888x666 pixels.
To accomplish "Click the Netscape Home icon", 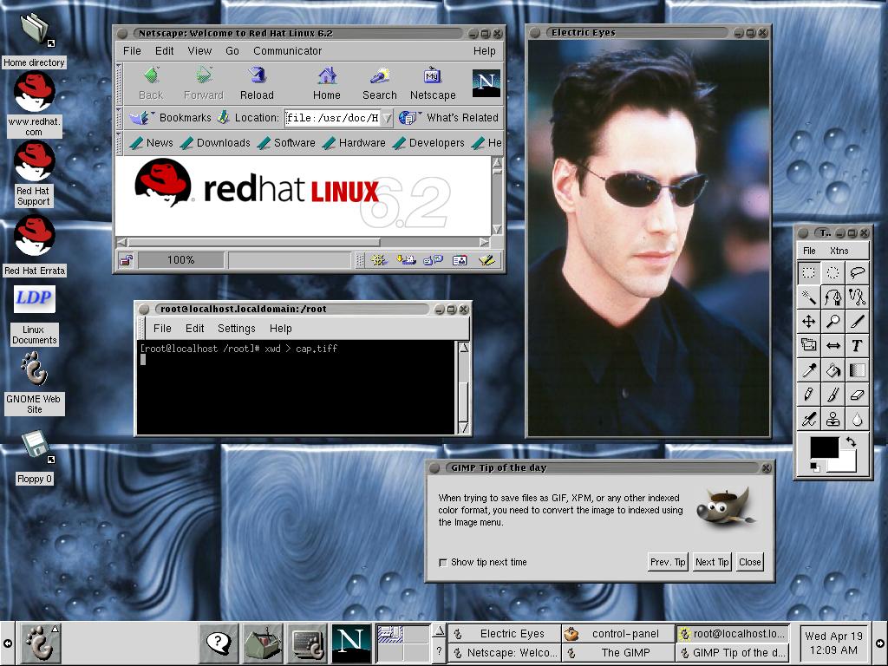I will [x=327, y=83].
